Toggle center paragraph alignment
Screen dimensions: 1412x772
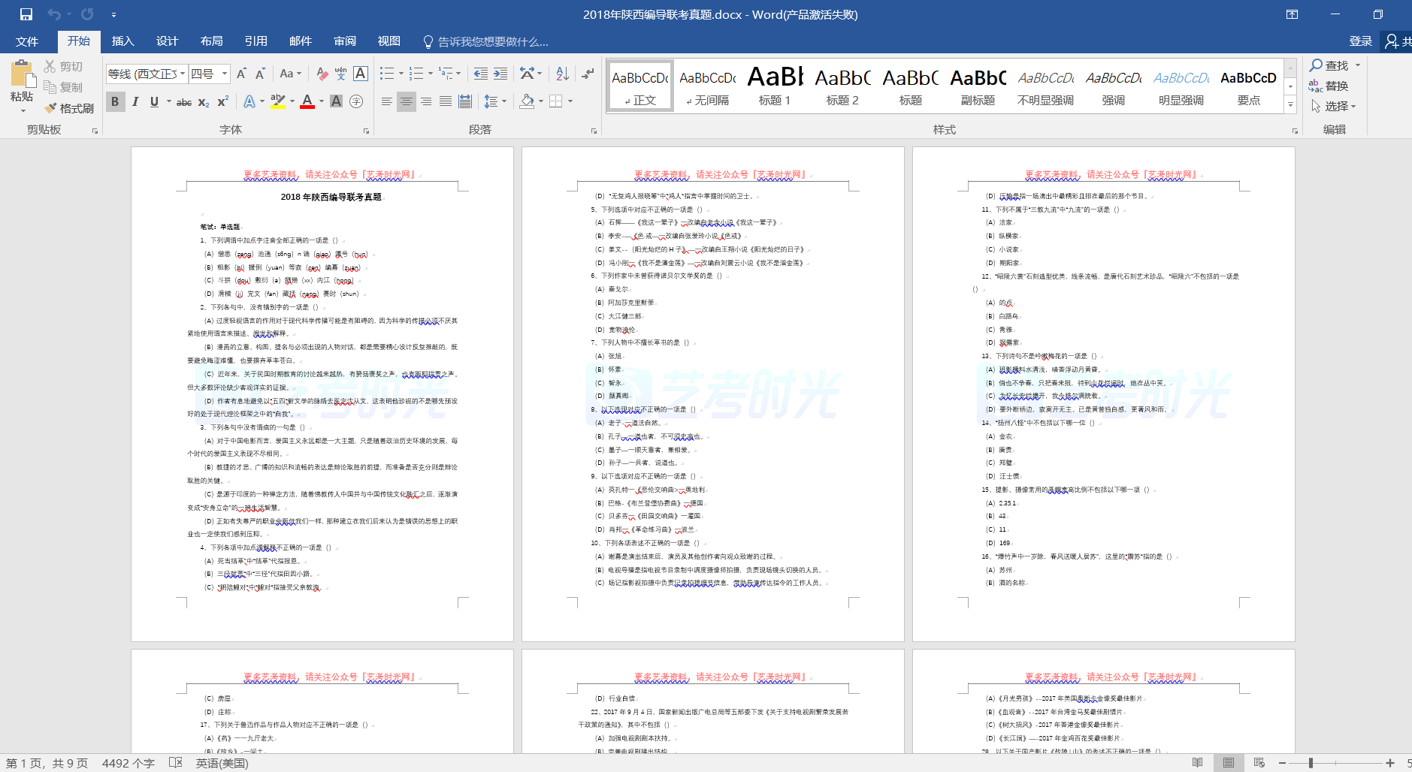pos(407,101)
